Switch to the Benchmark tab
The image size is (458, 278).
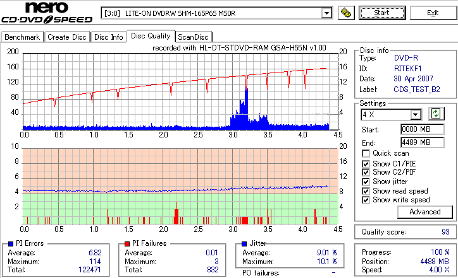coord(22,37)
